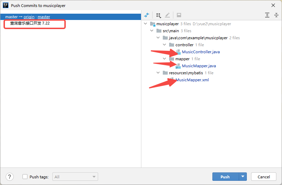282x185 pixels.
Task: Select the 'musicplayer' root label
Action: pos(168,24)
